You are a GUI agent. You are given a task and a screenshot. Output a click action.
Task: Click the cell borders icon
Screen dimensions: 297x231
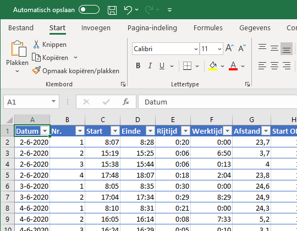[x=187, y=65]
